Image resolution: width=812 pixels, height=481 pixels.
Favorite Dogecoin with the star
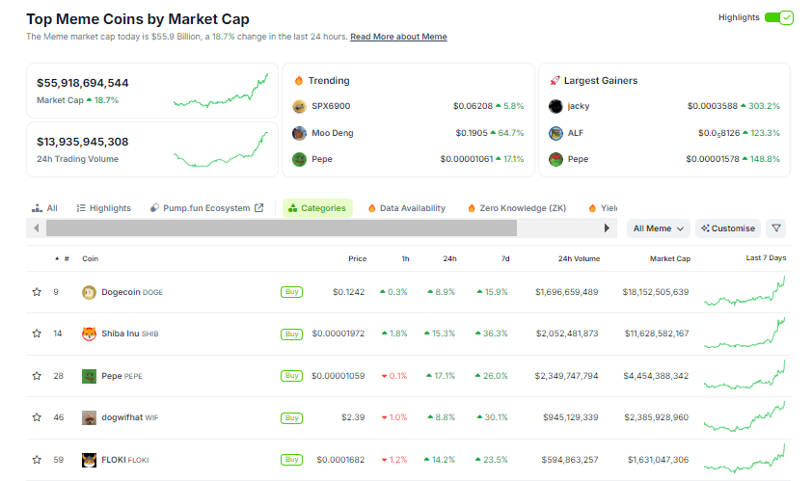tap(37, 292)
